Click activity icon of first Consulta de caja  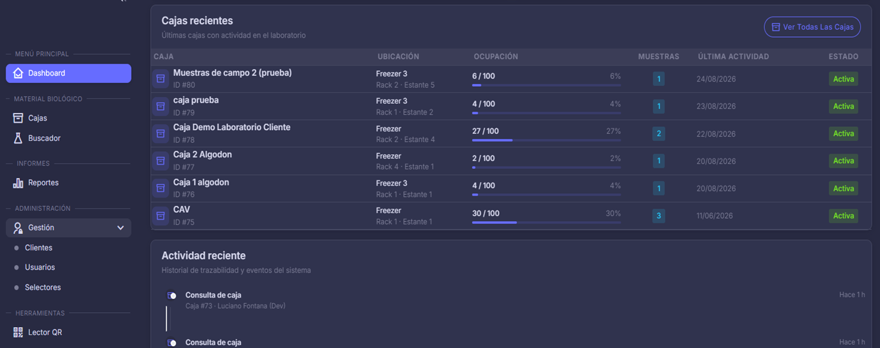[x=171, y=296]
